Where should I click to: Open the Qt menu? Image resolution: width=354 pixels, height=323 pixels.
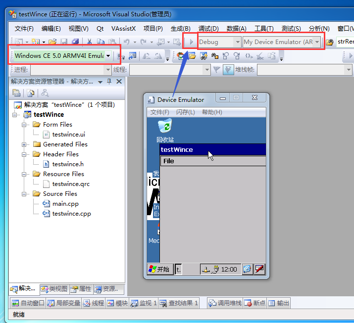pyautogui.click(x=100, y=29)
